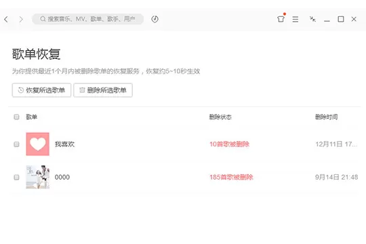
Task: Check the box for 我喜欢 playlist
Action: coord(16,144)
